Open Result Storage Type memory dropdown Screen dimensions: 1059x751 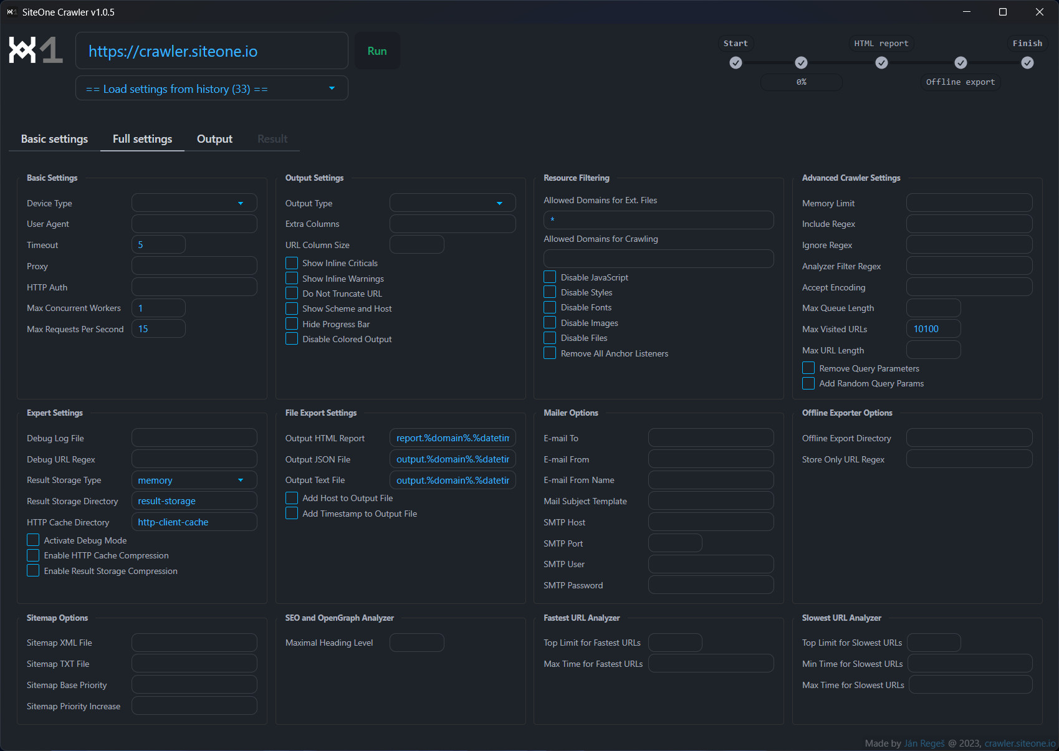click(x=194, y=480)
